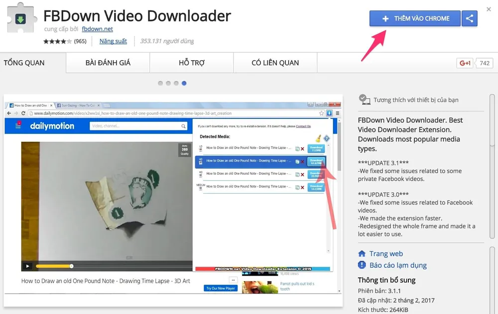Remove the first detected video with its red X

click(302, 148)
